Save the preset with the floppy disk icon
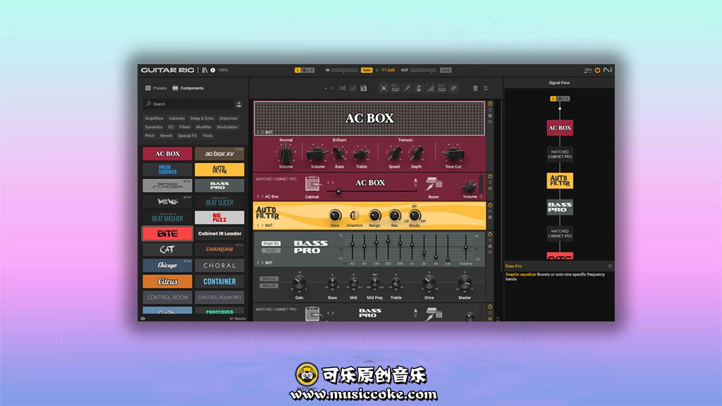The height and width of the screenshot is (406, 722). (364, 88)
